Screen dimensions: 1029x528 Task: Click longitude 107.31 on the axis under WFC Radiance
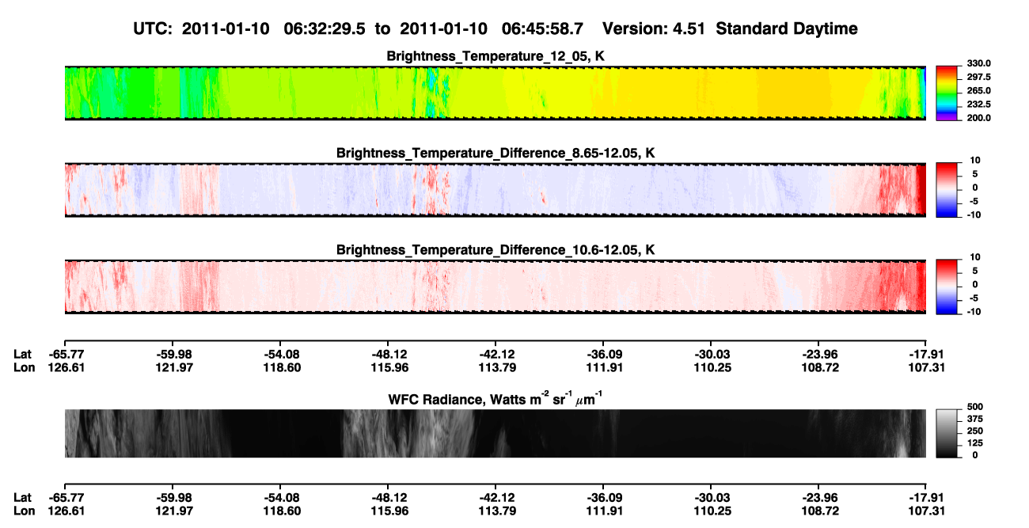[926, 510]
